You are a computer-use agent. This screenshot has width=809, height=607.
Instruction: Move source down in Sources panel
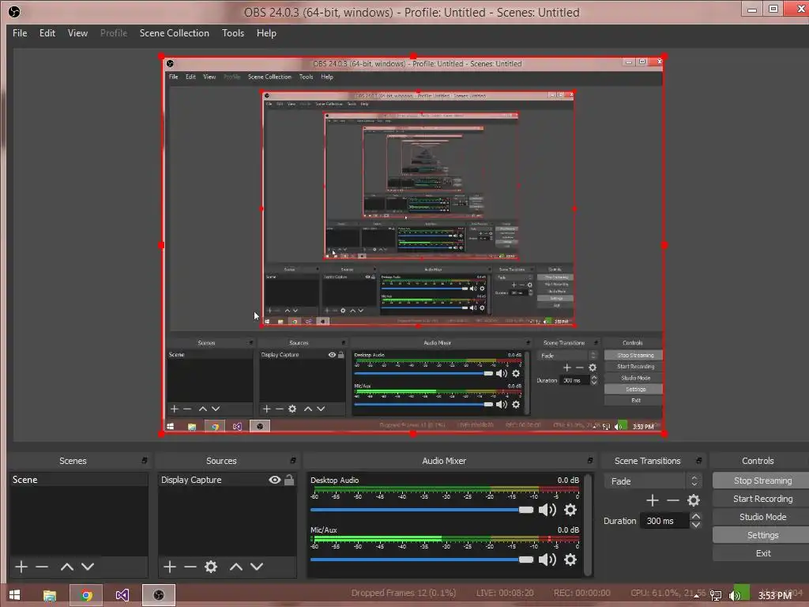coord(257,567)
